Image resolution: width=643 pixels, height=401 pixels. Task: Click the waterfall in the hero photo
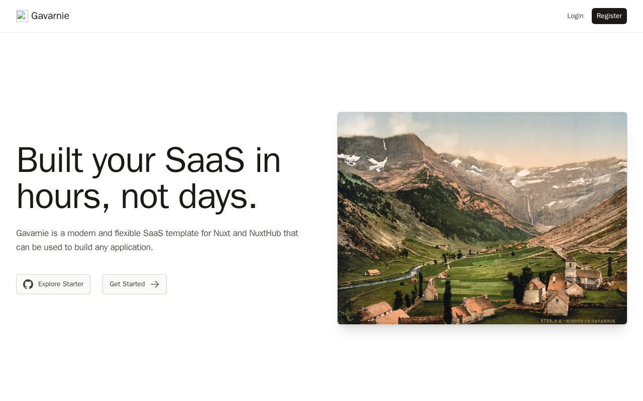click(529, 210)
